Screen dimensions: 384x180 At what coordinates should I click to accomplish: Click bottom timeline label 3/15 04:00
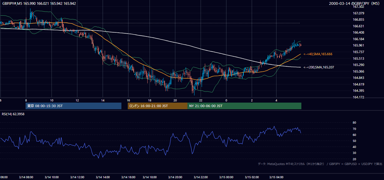277,177
